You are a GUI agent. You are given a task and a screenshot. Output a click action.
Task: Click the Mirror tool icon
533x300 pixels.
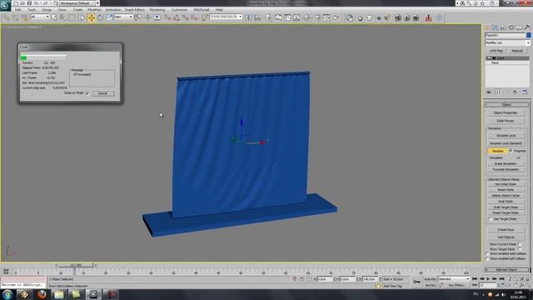coord(248,17)
